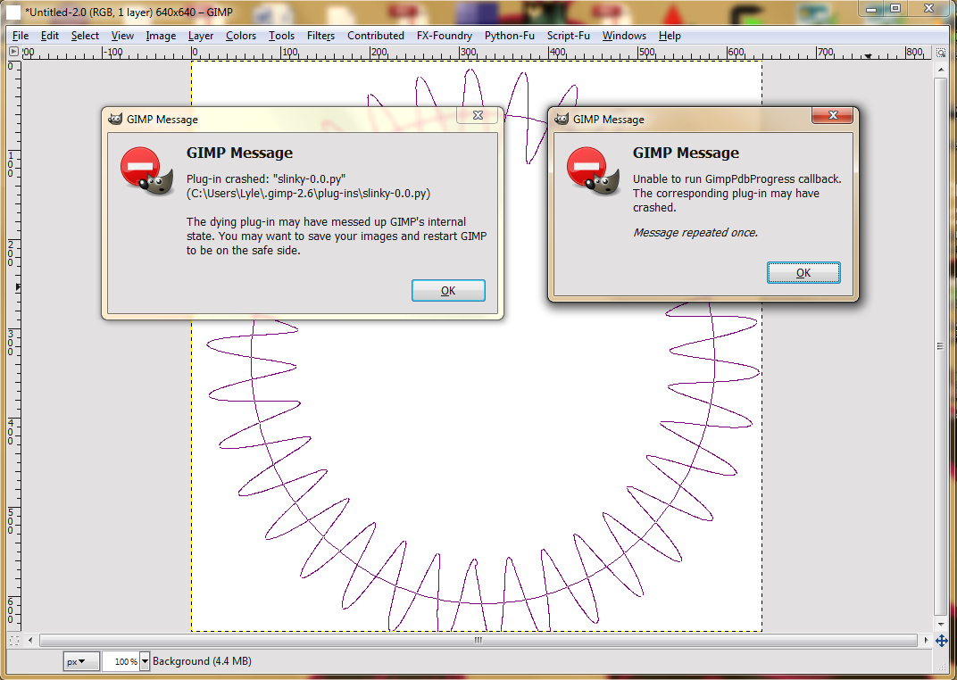Click the "Message repeated once." text
This screenshot has height=680, width=957.
pos(695,232)
